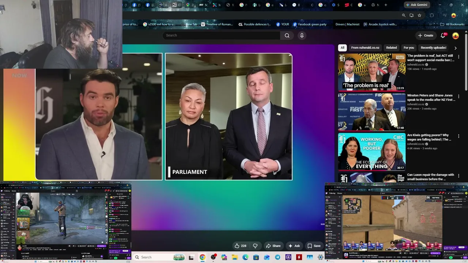Screen dimensions: 468x263
Task: Share the video with Share button
Action: click(x=273, y=246)
